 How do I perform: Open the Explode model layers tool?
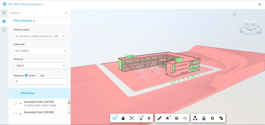177,118
